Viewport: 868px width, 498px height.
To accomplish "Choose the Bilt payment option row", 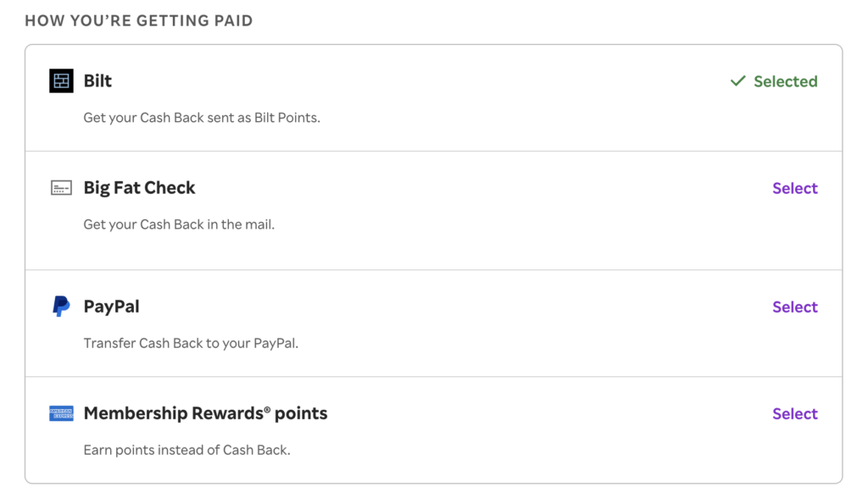I will [434, 97].
